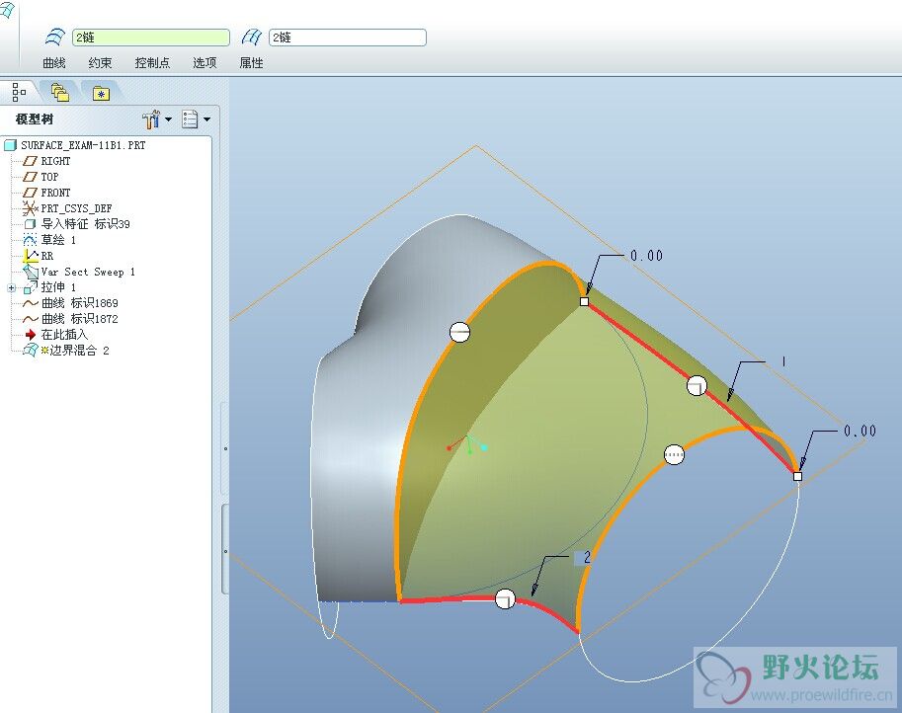Select the FRONT datum plane
Screen dimensions: 902x713
(x=55, y=193)
